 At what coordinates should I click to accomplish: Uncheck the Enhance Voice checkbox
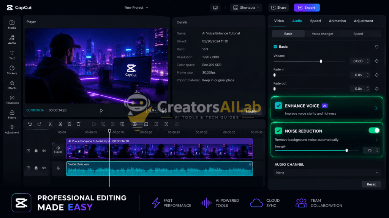coord(278,106)
